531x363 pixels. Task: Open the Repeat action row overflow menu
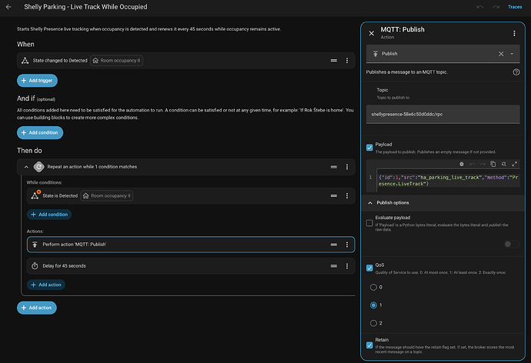click(x=347, y=167)
